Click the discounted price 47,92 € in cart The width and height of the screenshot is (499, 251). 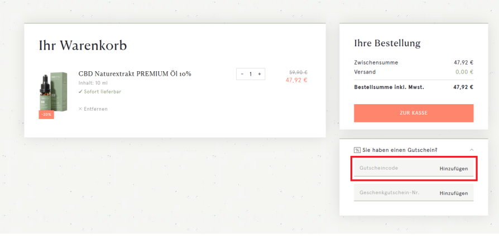pyautogui.click(x=296, y=80)
